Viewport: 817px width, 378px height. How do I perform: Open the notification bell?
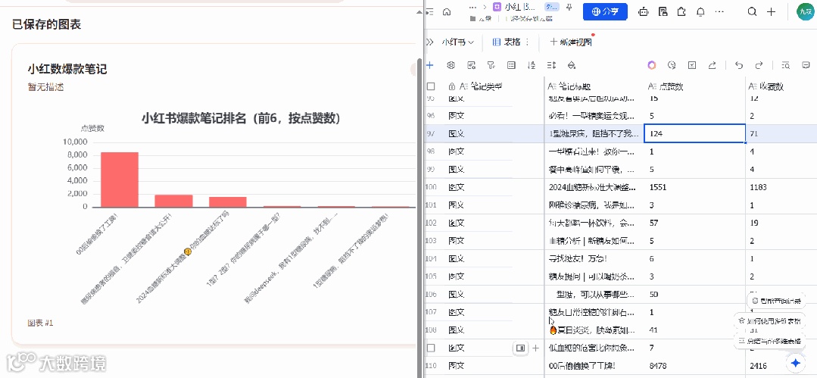tap(701, 11)
